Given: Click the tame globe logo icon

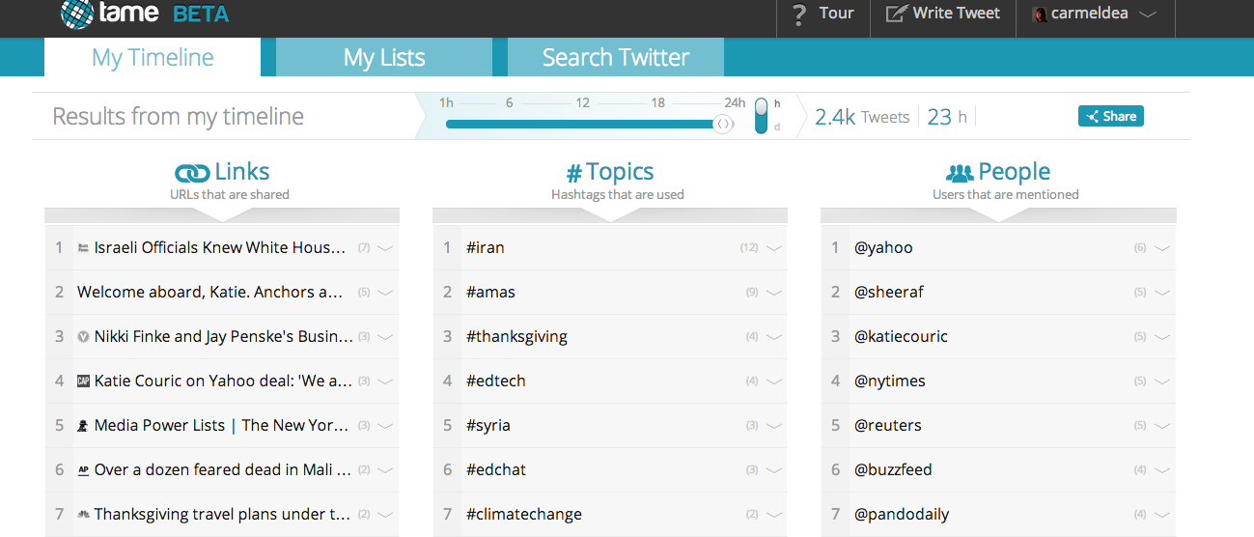Looking at the screenshot, I should (76, 13).
